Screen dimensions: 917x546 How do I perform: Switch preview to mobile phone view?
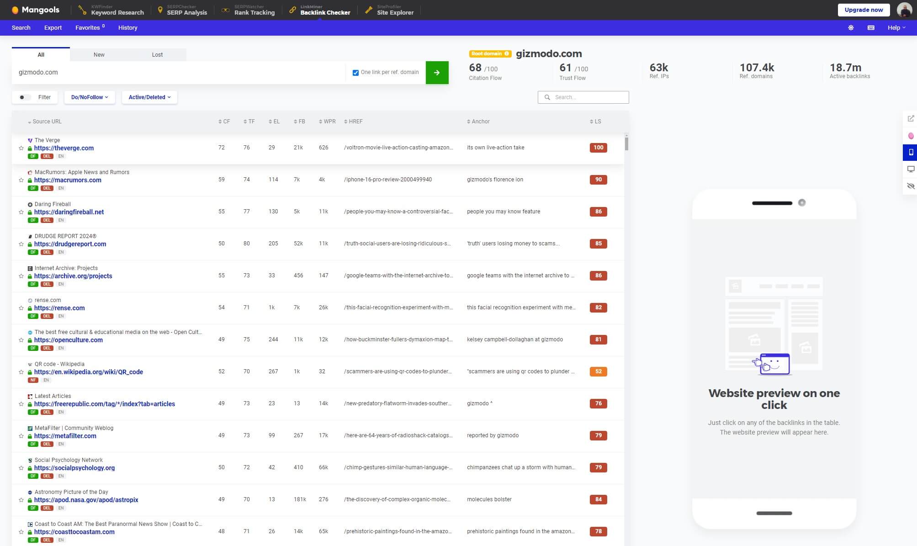[x=910, y=153]
